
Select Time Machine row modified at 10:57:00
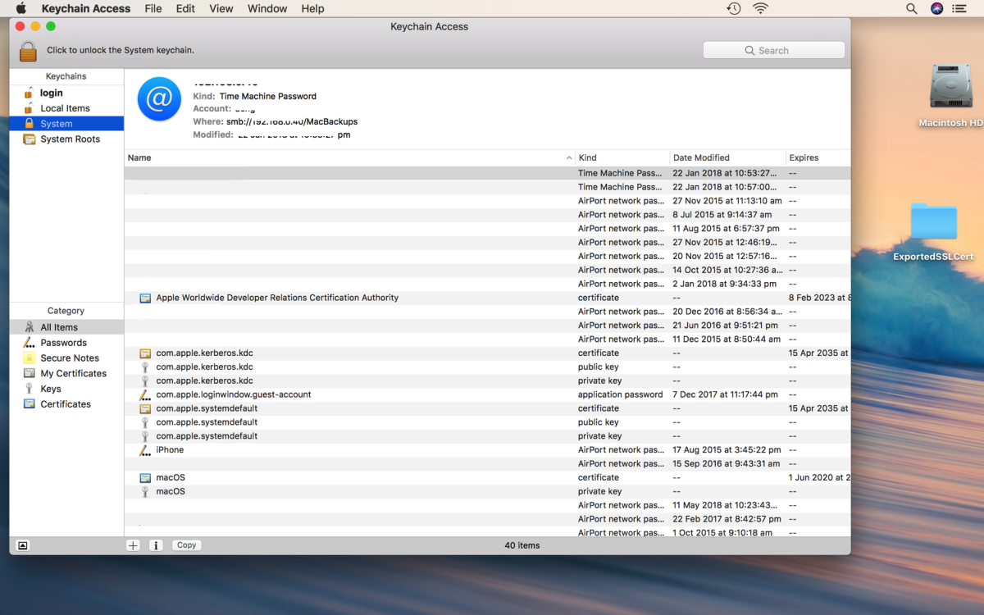coord(487,187)
